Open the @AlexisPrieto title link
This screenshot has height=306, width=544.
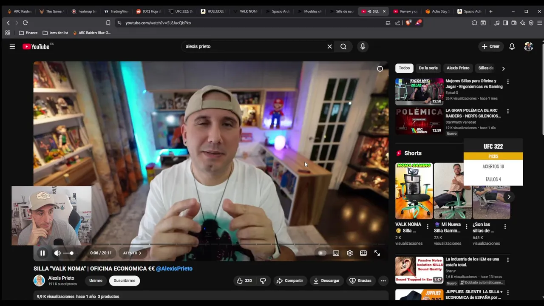click(174, 269)
